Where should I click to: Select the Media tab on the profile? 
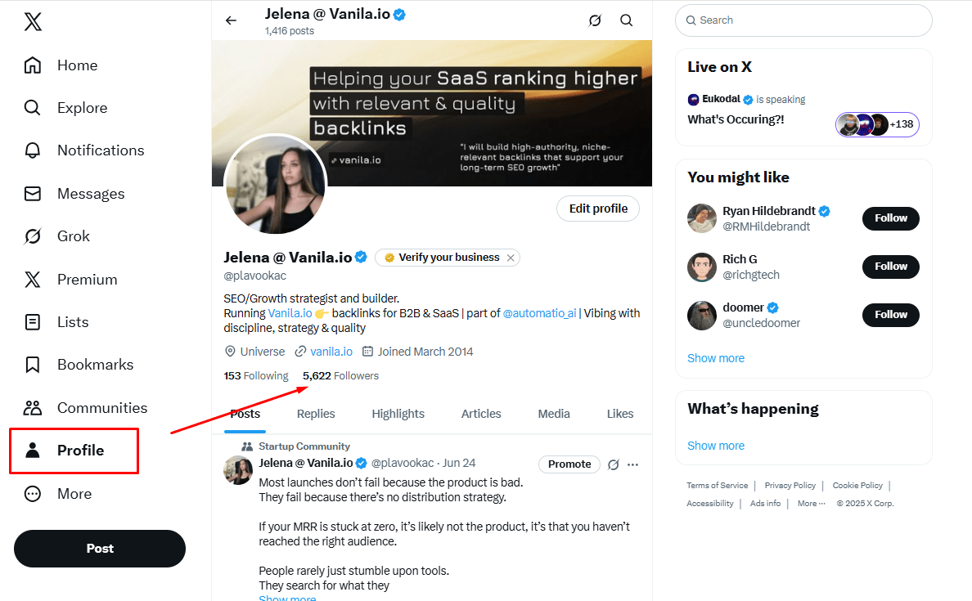tap(554, 414)
